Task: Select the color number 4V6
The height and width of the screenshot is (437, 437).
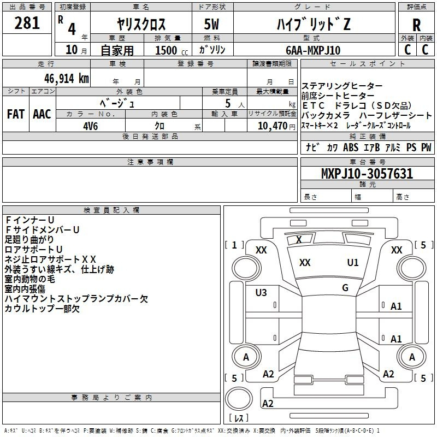Action: 90,126
